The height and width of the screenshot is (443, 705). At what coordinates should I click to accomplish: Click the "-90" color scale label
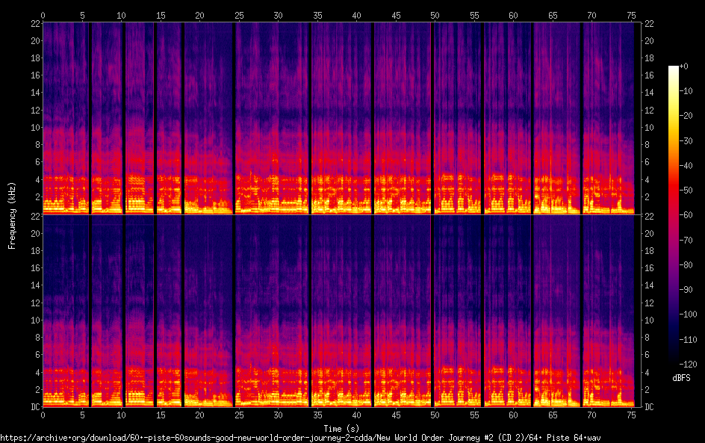click(686, 290)
